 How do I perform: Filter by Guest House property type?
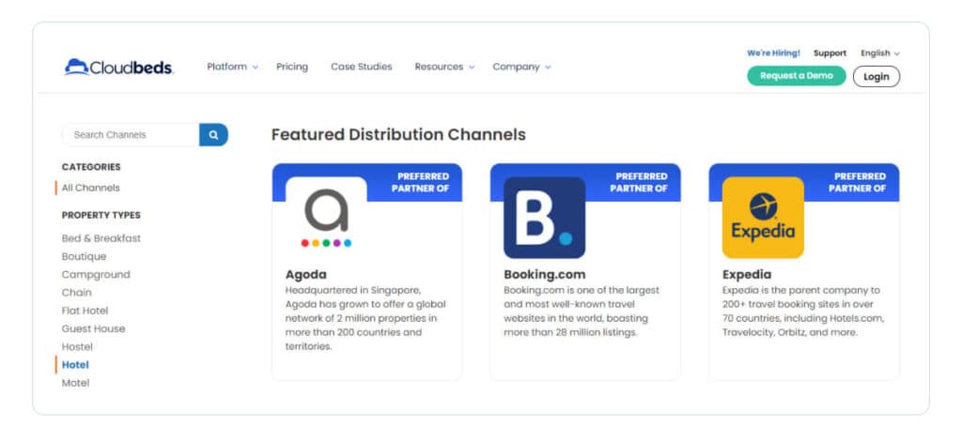[93, 328]
